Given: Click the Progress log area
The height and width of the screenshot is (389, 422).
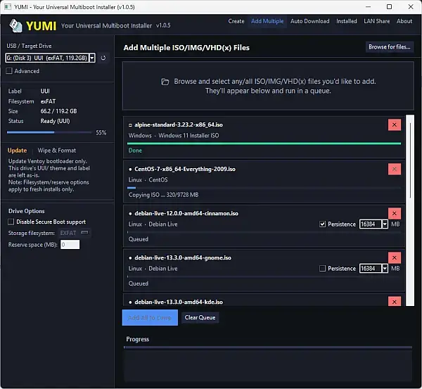Looking at the screenshot, I should (268, 366).
